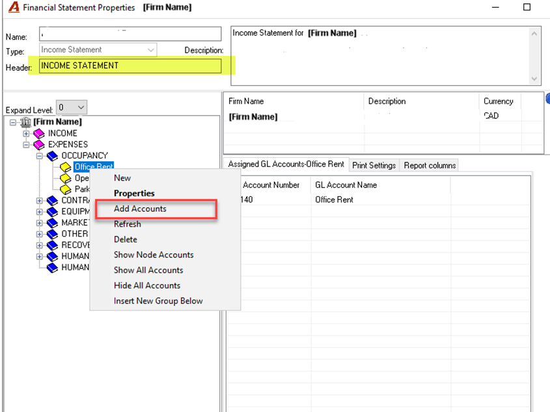Viewport: 550px width, 412px height.
Task: Click the blue book icon beside EQUIPM…
Action: pos(52,212)
